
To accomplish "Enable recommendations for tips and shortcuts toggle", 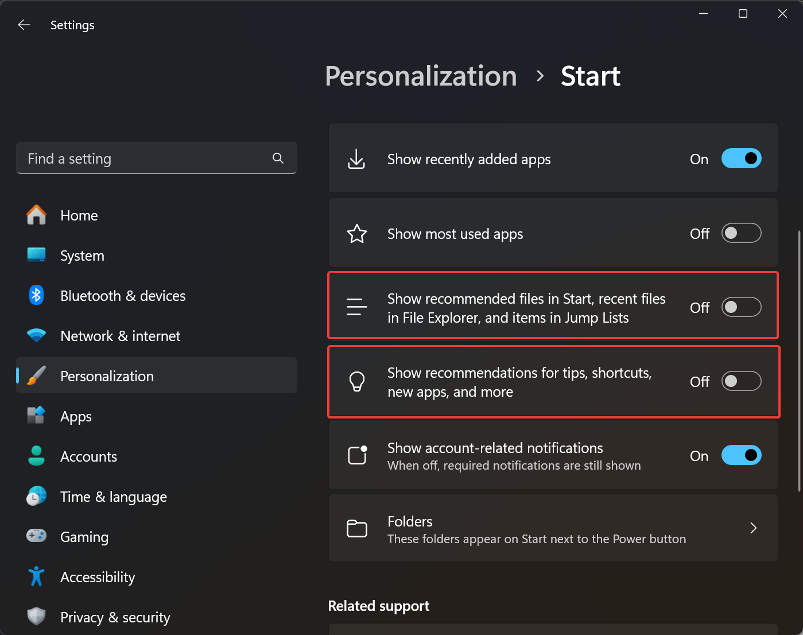I will tap(741, 381).
